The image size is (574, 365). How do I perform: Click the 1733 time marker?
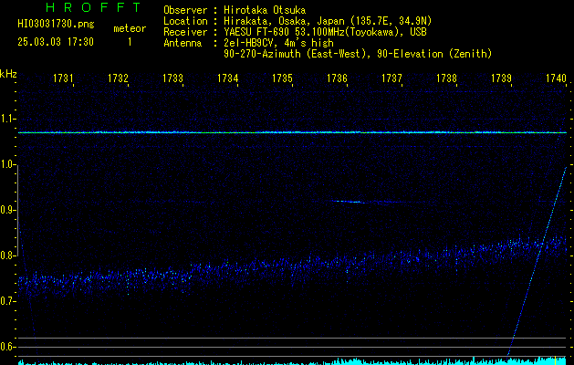pyautogui.click(x=172, y=78)
